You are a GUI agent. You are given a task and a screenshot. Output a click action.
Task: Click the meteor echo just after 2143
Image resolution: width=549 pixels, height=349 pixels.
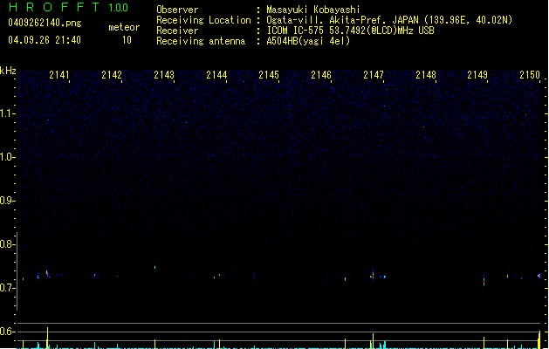point(154,268)
